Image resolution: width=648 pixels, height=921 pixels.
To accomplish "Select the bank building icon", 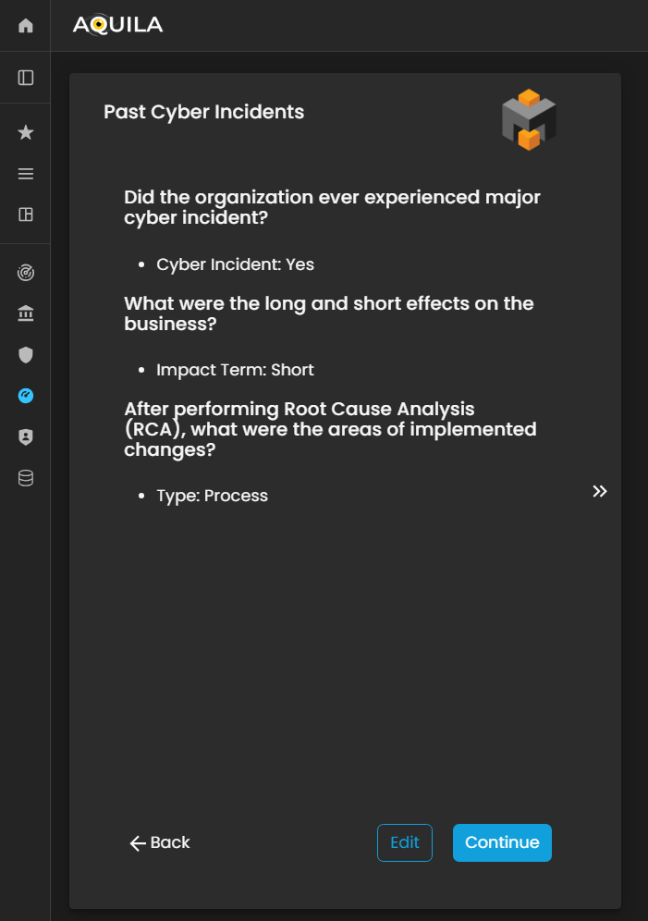I will [26, 314].
